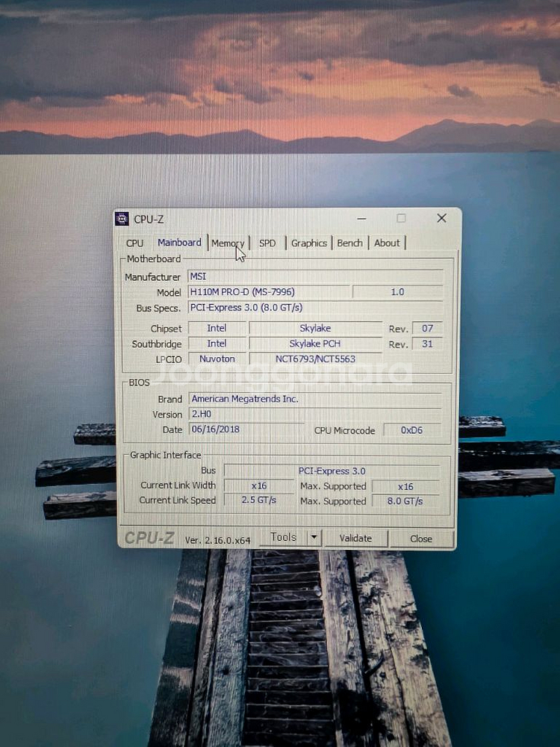
Task: Switch to the CPU tab
Action: point(135,243)
